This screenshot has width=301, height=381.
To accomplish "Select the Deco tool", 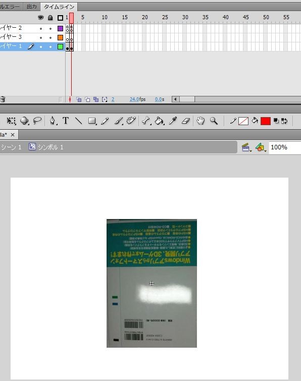I will pos(131,121).
